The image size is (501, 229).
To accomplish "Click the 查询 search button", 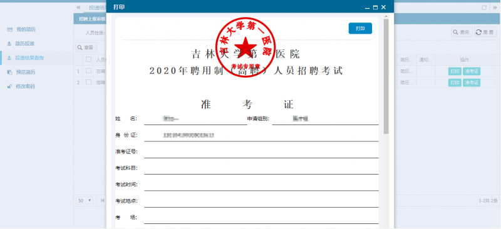I will click(x=462, y=32).
